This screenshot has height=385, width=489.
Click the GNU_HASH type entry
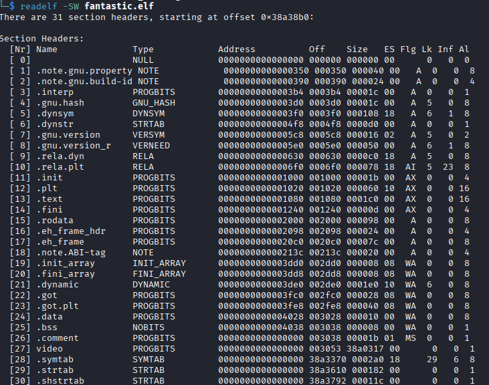[x=154, y=103]
